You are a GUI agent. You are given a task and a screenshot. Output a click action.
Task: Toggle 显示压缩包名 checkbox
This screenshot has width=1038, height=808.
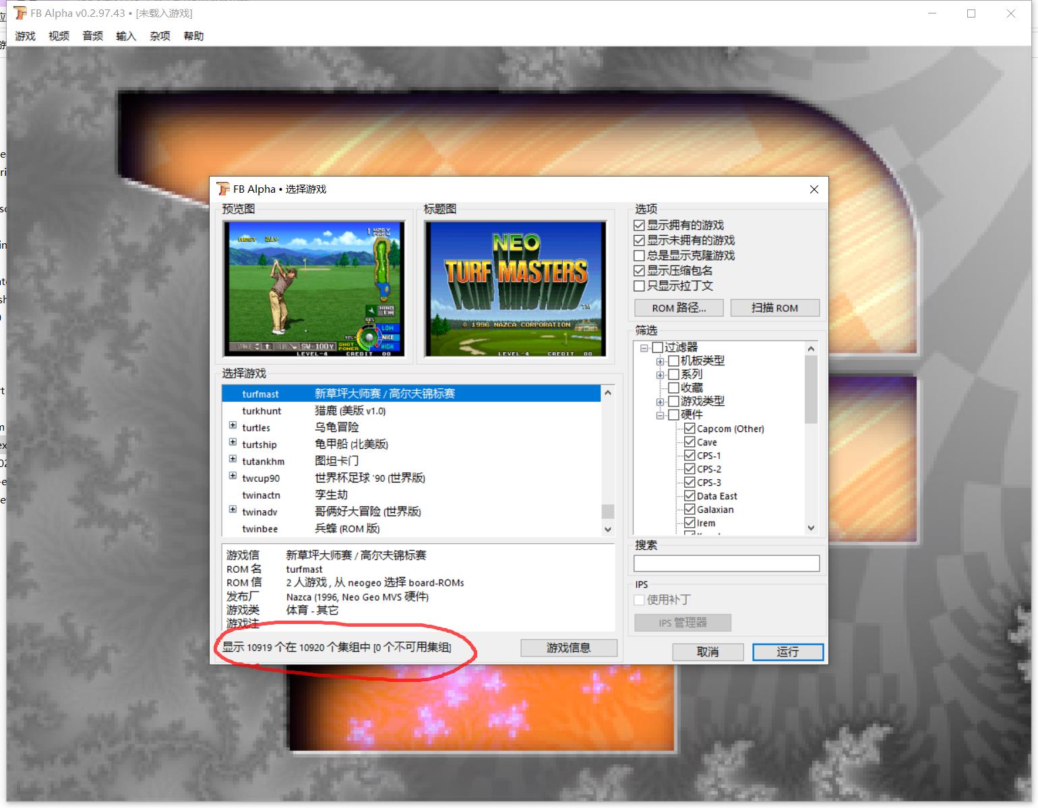pos(640,271)
